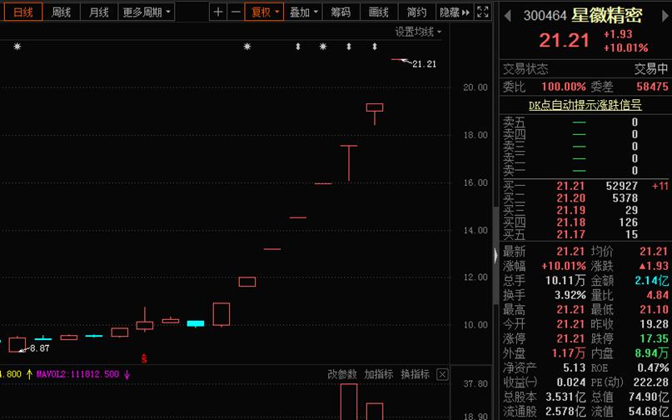
Task: Click the 8.87 low price label
Action: (39, 348)
